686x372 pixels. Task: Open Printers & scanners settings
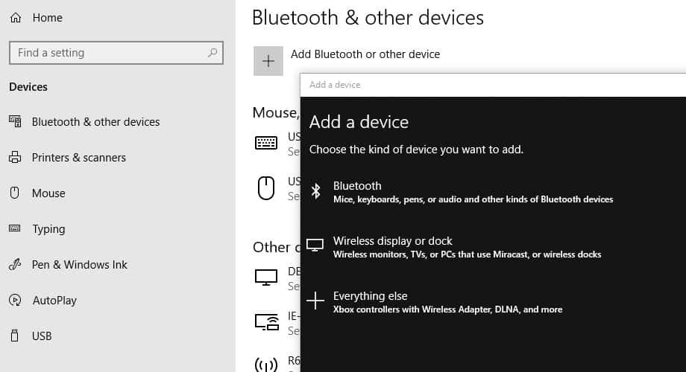click(78, 158)
